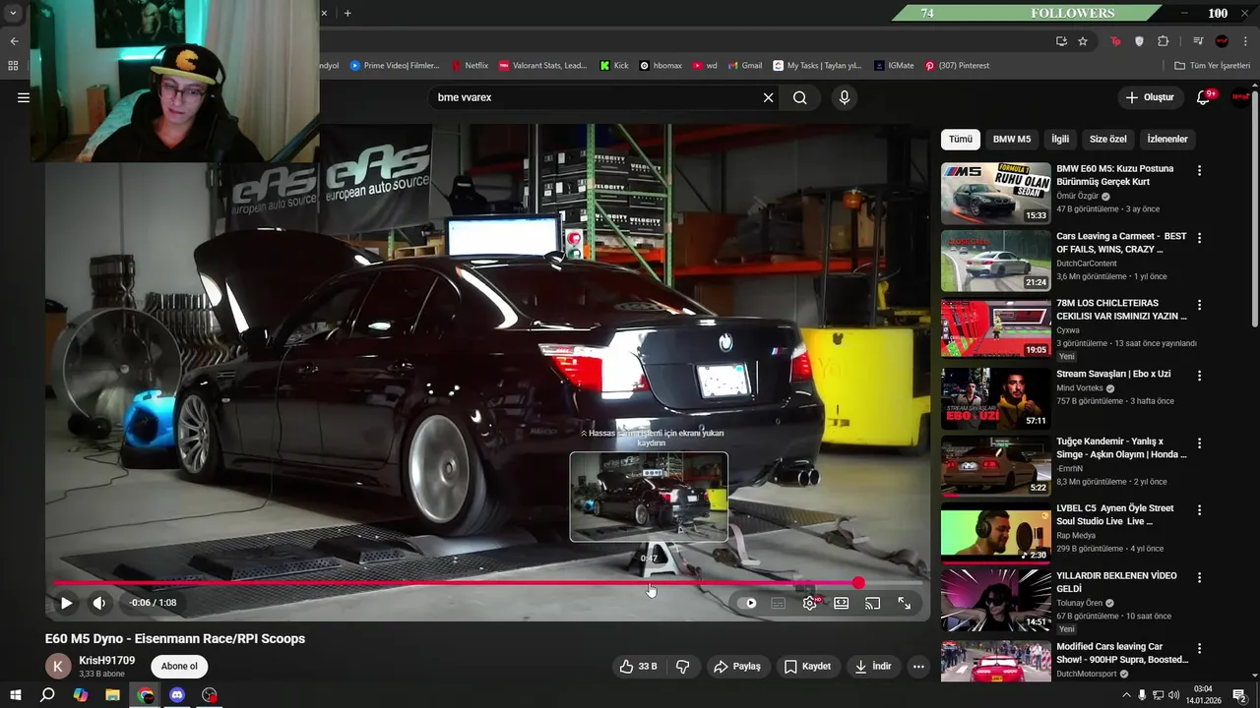This screenshot has height=708, width=1260.
Task: Open LVBEL C5 Aynen Öyle Street title
Action: [x=1115, y=514]
